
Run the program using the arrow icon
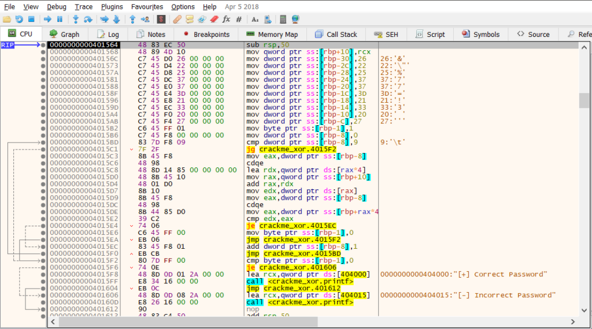click(47, 19)
